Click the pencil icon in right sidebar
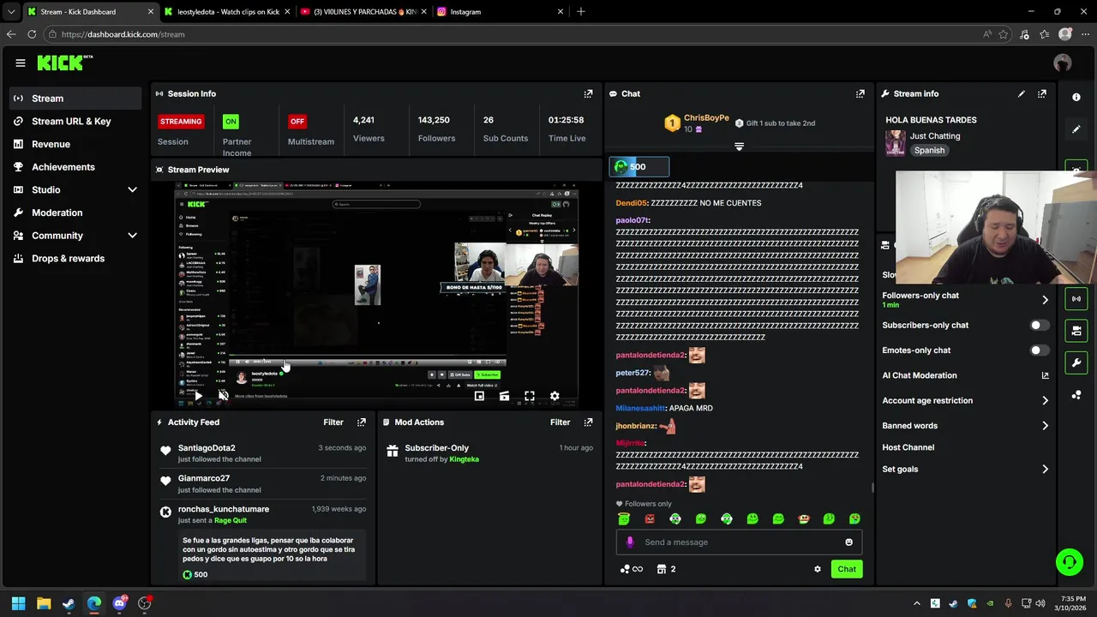Screen dimensions: 1097x617 1076,129
